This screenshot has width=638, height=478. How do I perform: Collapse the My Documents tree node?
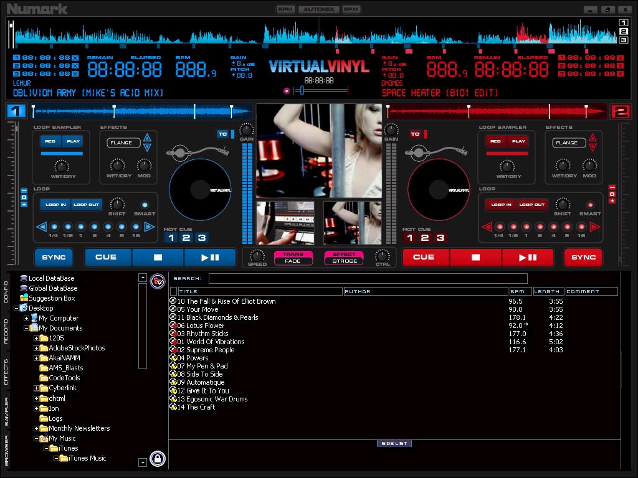(x=26, y=328)
